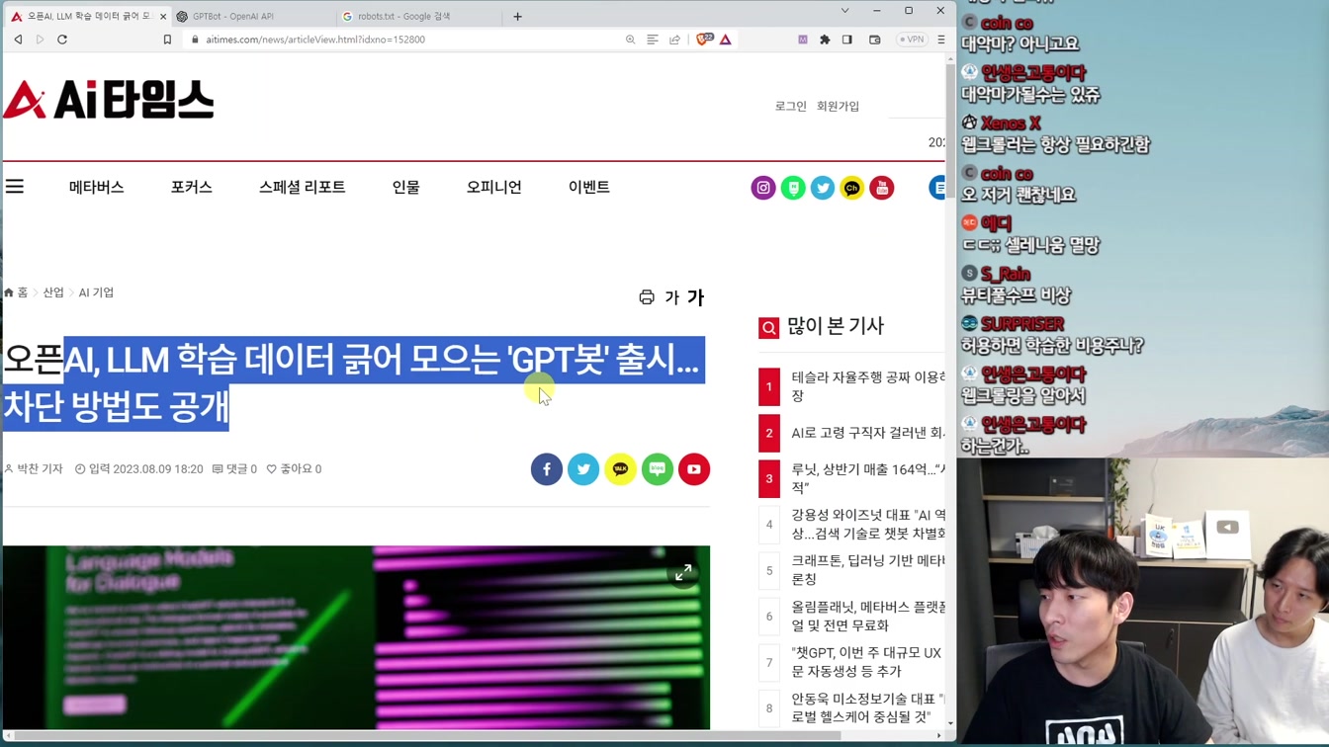Open the extensions puzzle icon

coord(825,40)
